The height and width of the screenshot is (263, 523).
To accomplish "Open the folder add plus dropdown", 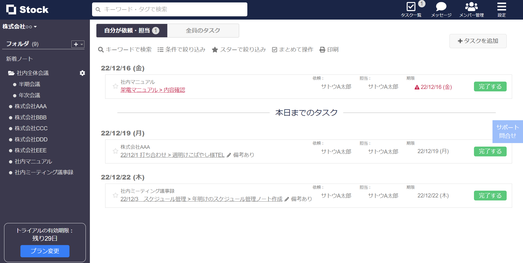I will click(x=78, y=44).
